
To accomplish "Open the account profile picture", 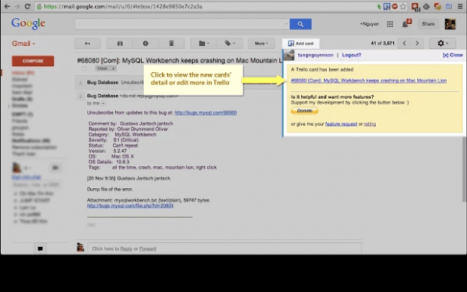I will tap(450, 24).
